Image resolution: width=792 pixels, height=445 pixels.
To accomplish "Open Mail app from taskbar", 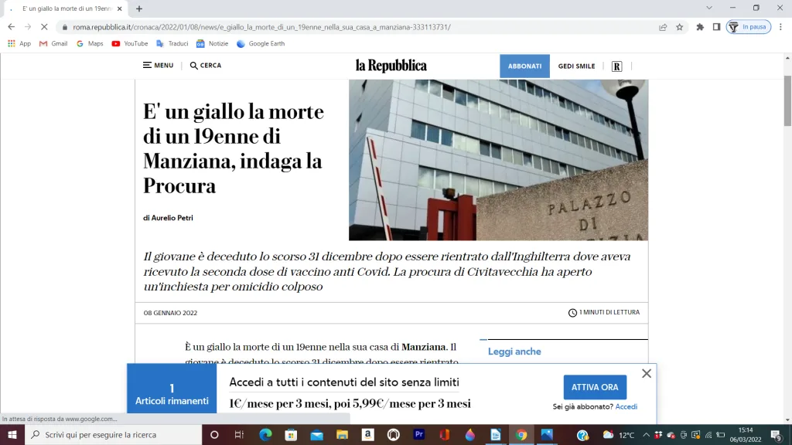I will (x=316, y=434).
